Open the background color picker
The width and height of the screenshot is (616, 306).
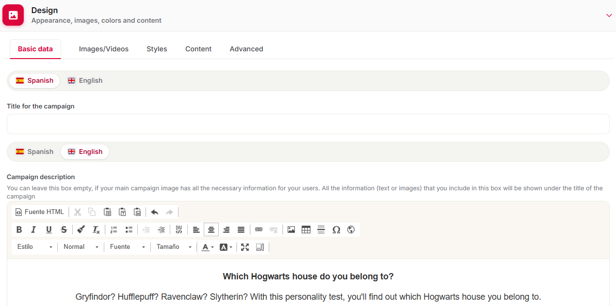pyautogui.click(x=226, y=247)
